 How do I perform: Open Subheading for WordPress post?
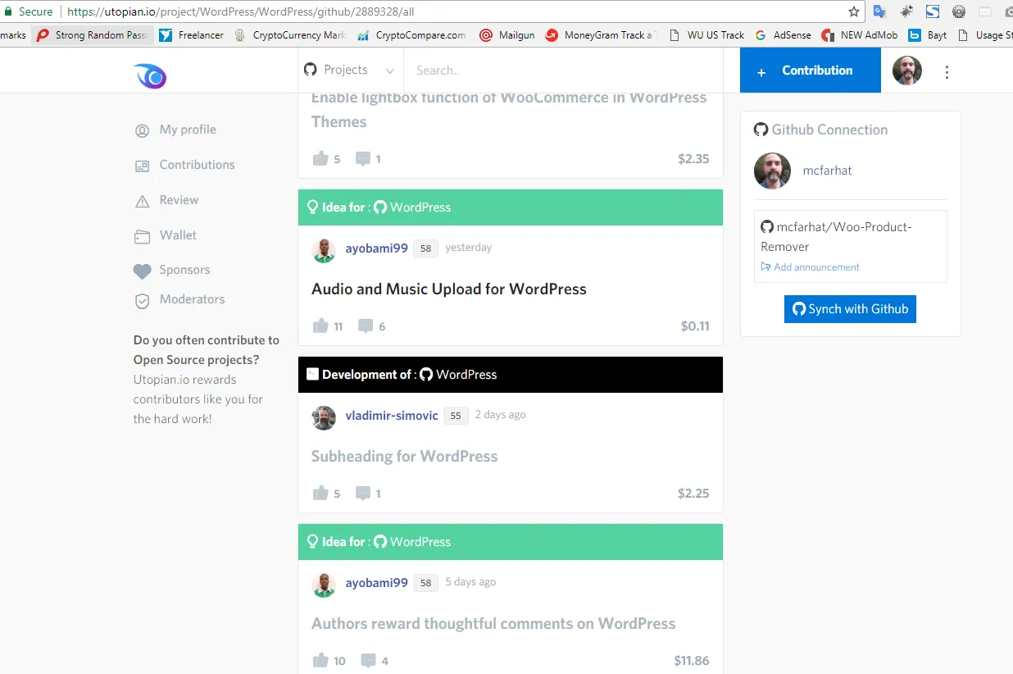404,456
